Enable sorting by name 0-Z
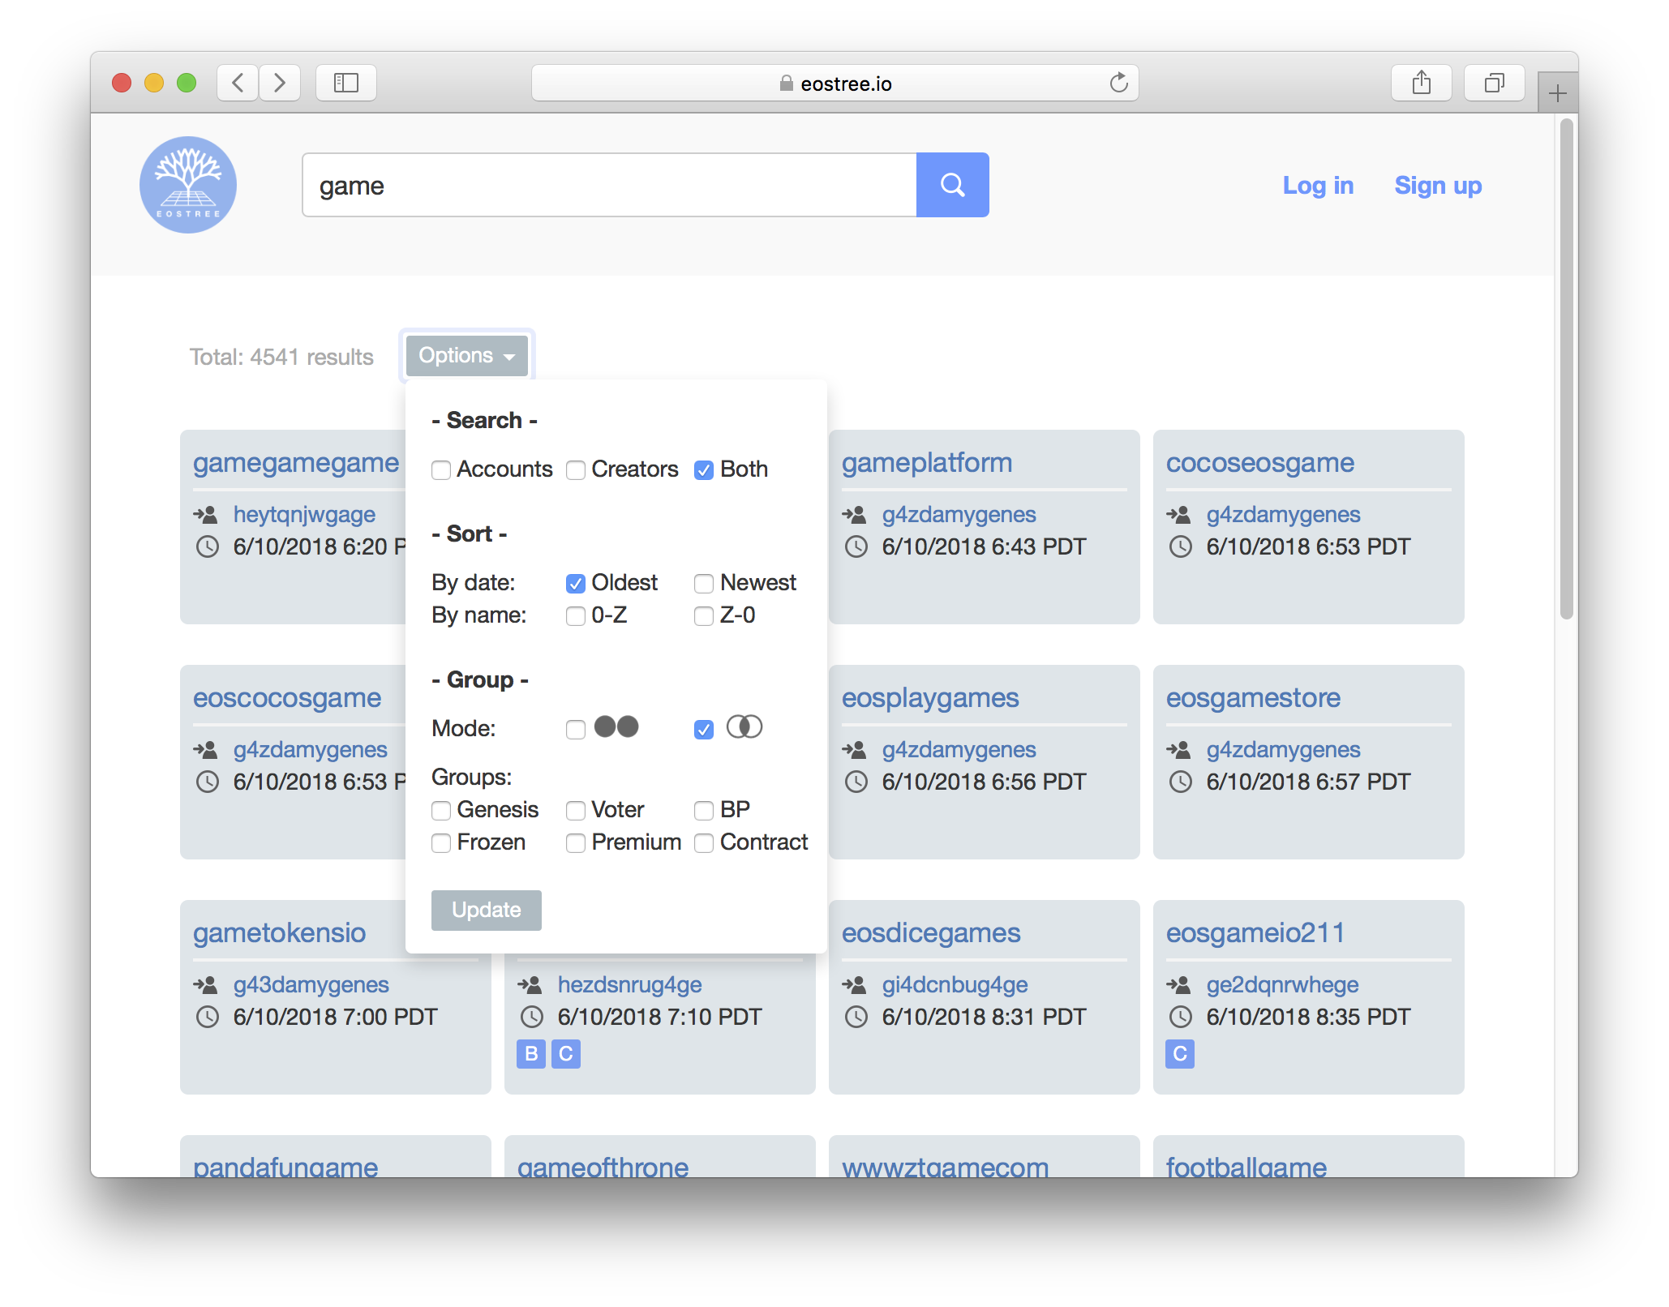 click(576, 616)
